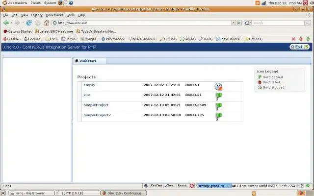Open the Tools dropdown in developer toolbar

click(x=206, y=39)
